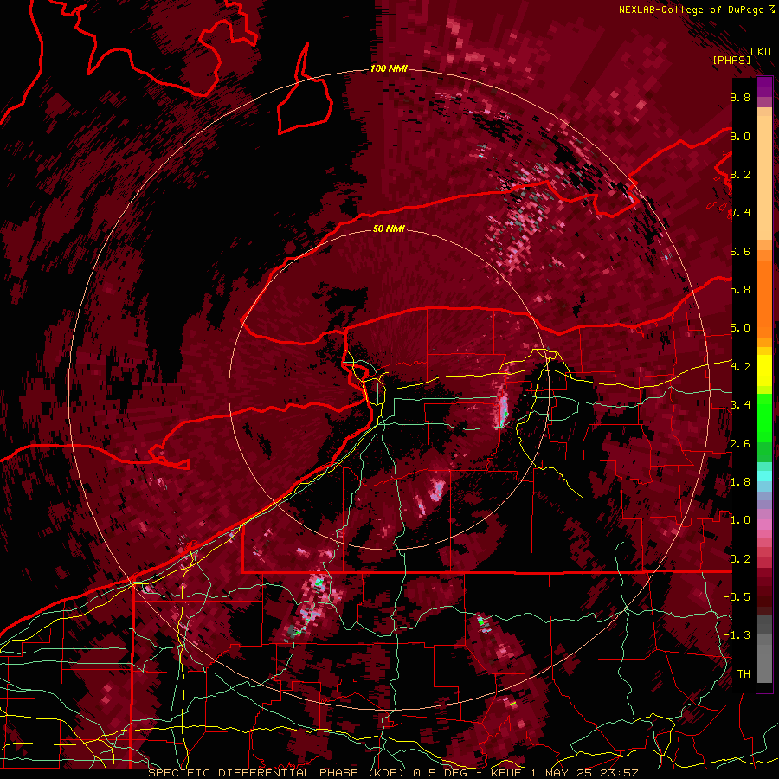Click the DKD product label
Screen dimensions: 779x779
(760, 51)
